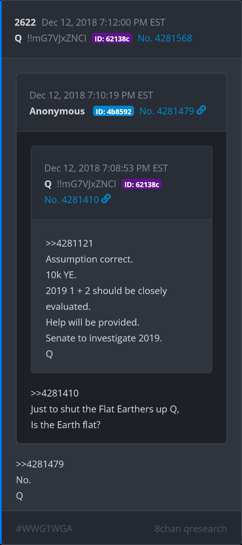Open the No. 4281479 post link
The image size is (242, 545).
(166, 111)
